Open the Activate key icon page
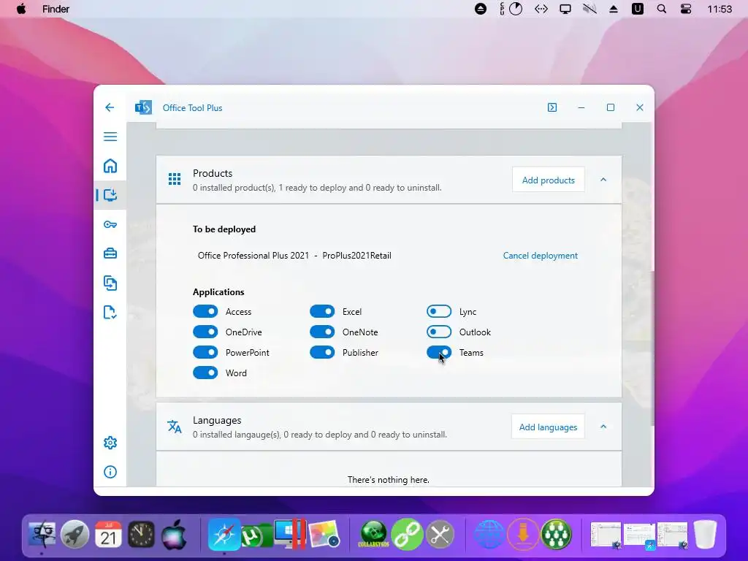Image resolution: width=748 pixels, height=561 pixels. pos(110,225)
